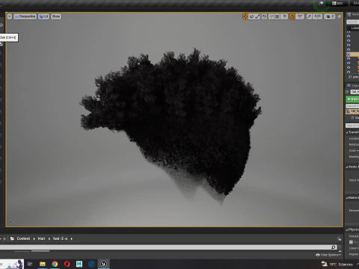The image size is (359, 269).
Task: Click the folder icon before Content breadcrumb
Action: 12,238
